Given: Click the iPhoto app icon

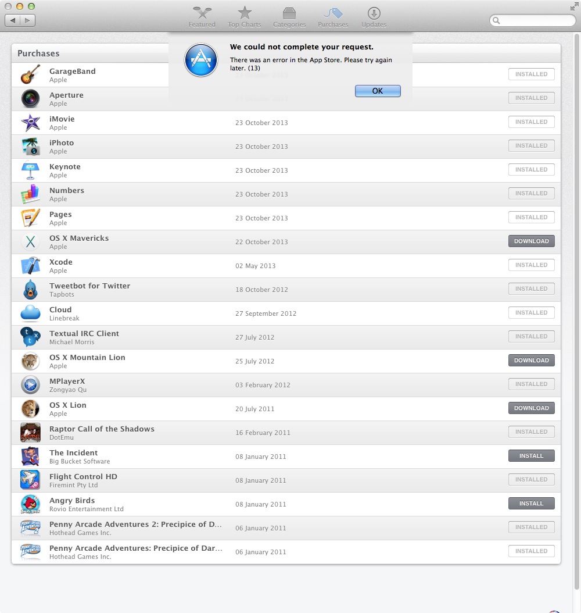Looking at the screenshot, I should [x=30, y=146].
